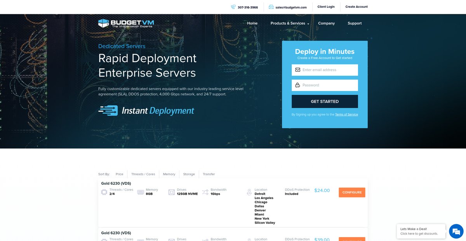Image resolution: width=466 pixels, height=241 pixels.
Task: Click the Silicon Valley location entry
Action: (x=265, y=223)
